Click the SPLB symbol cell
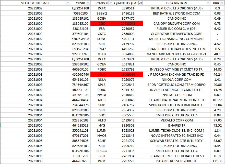 102,85
